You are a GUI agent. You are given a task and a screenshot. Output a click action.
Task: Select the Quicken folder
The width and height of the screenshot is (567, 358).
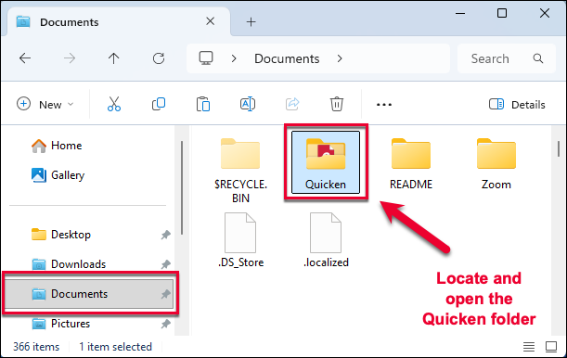[x=326, y=162]
